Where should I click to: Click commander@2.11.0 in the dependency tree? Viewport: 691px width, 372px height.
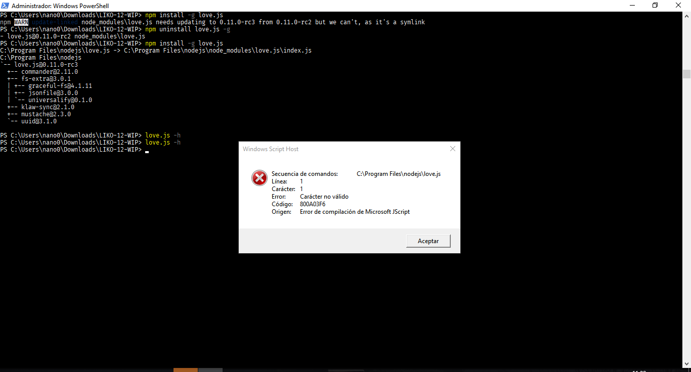pyautogui.click(x=50, y=72)
